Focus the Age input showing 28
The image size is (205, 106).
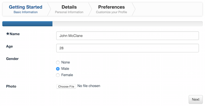(127, 48)
